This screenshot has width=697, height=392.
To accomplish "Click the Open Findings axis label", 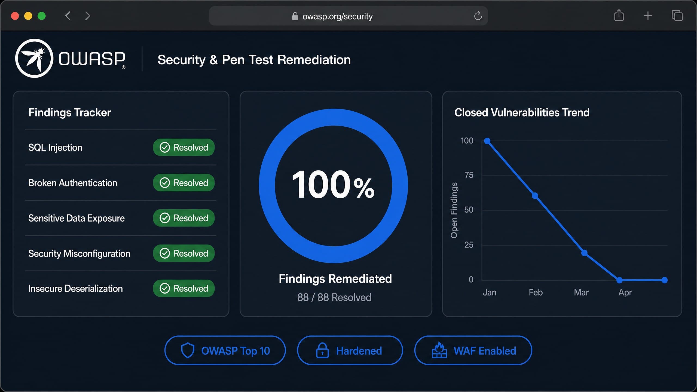I will 454,210.
